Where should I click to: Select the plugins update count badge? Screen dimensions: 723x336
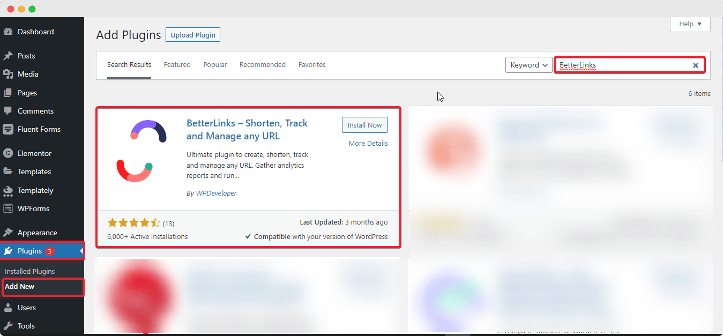[x=49, y=251]
